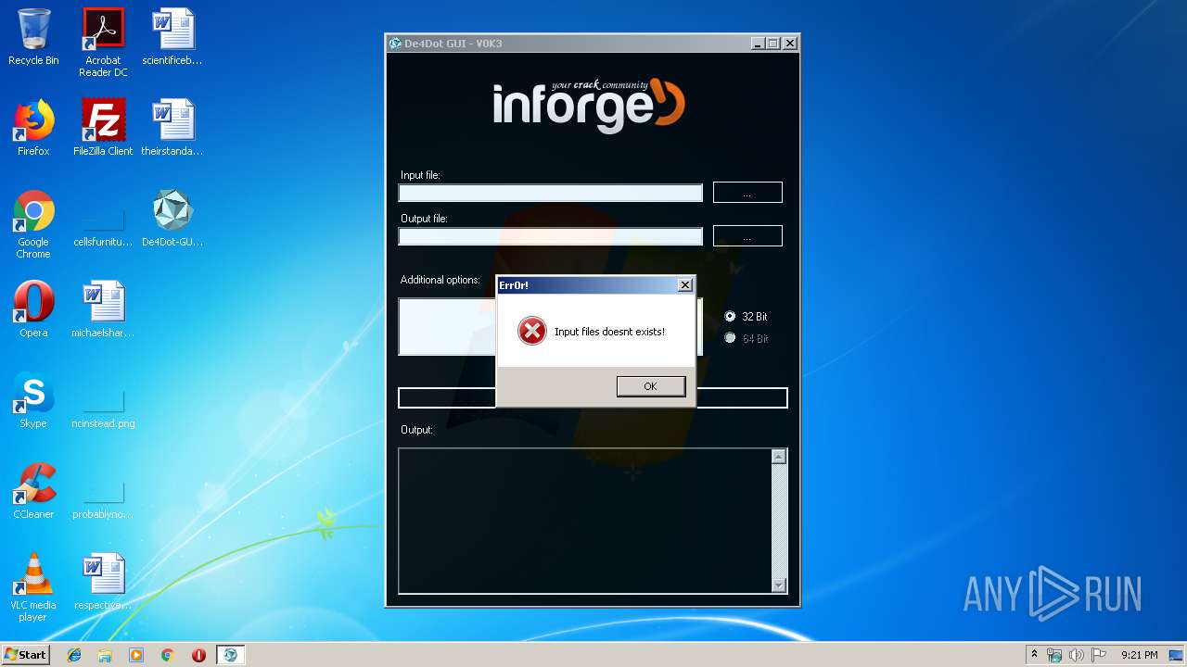Launch Skype desktop shortcut
Screen dimensions: 1187x667
coord(33,400)
